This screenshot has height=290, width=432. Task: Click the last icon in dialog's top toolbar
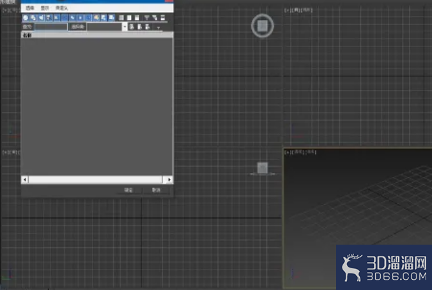pyautogui.click(x=163, y=18)
